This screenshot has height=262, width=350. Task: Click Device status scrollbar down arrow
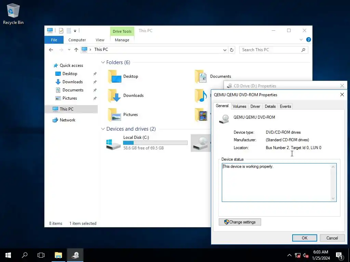tap(333, 198)
